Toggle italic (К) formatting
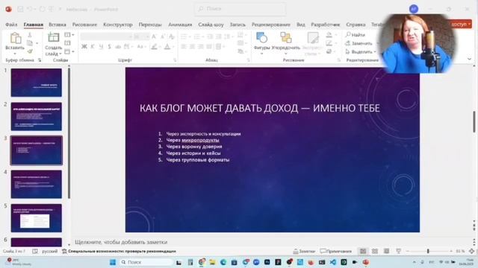Screen dimensions: 478x268 pos(93,46)
